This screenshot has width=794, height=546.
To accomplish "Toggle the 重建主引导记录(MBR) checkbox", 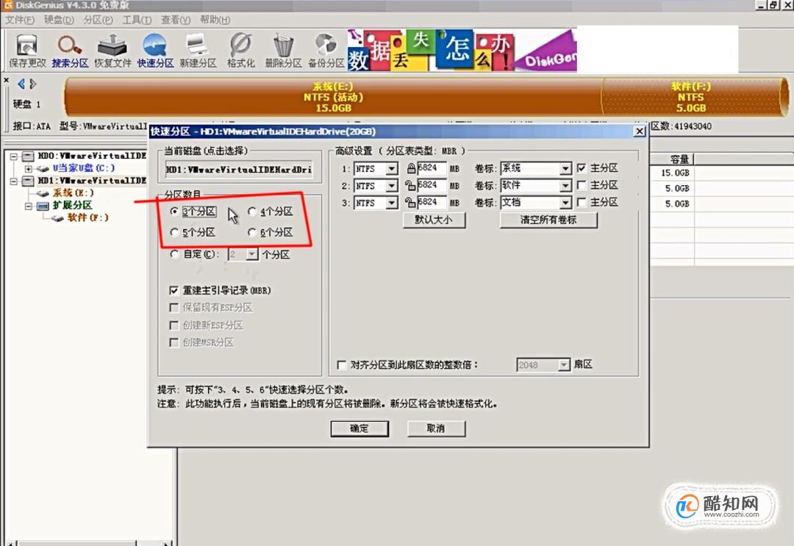I will click(x=174, y=290).
